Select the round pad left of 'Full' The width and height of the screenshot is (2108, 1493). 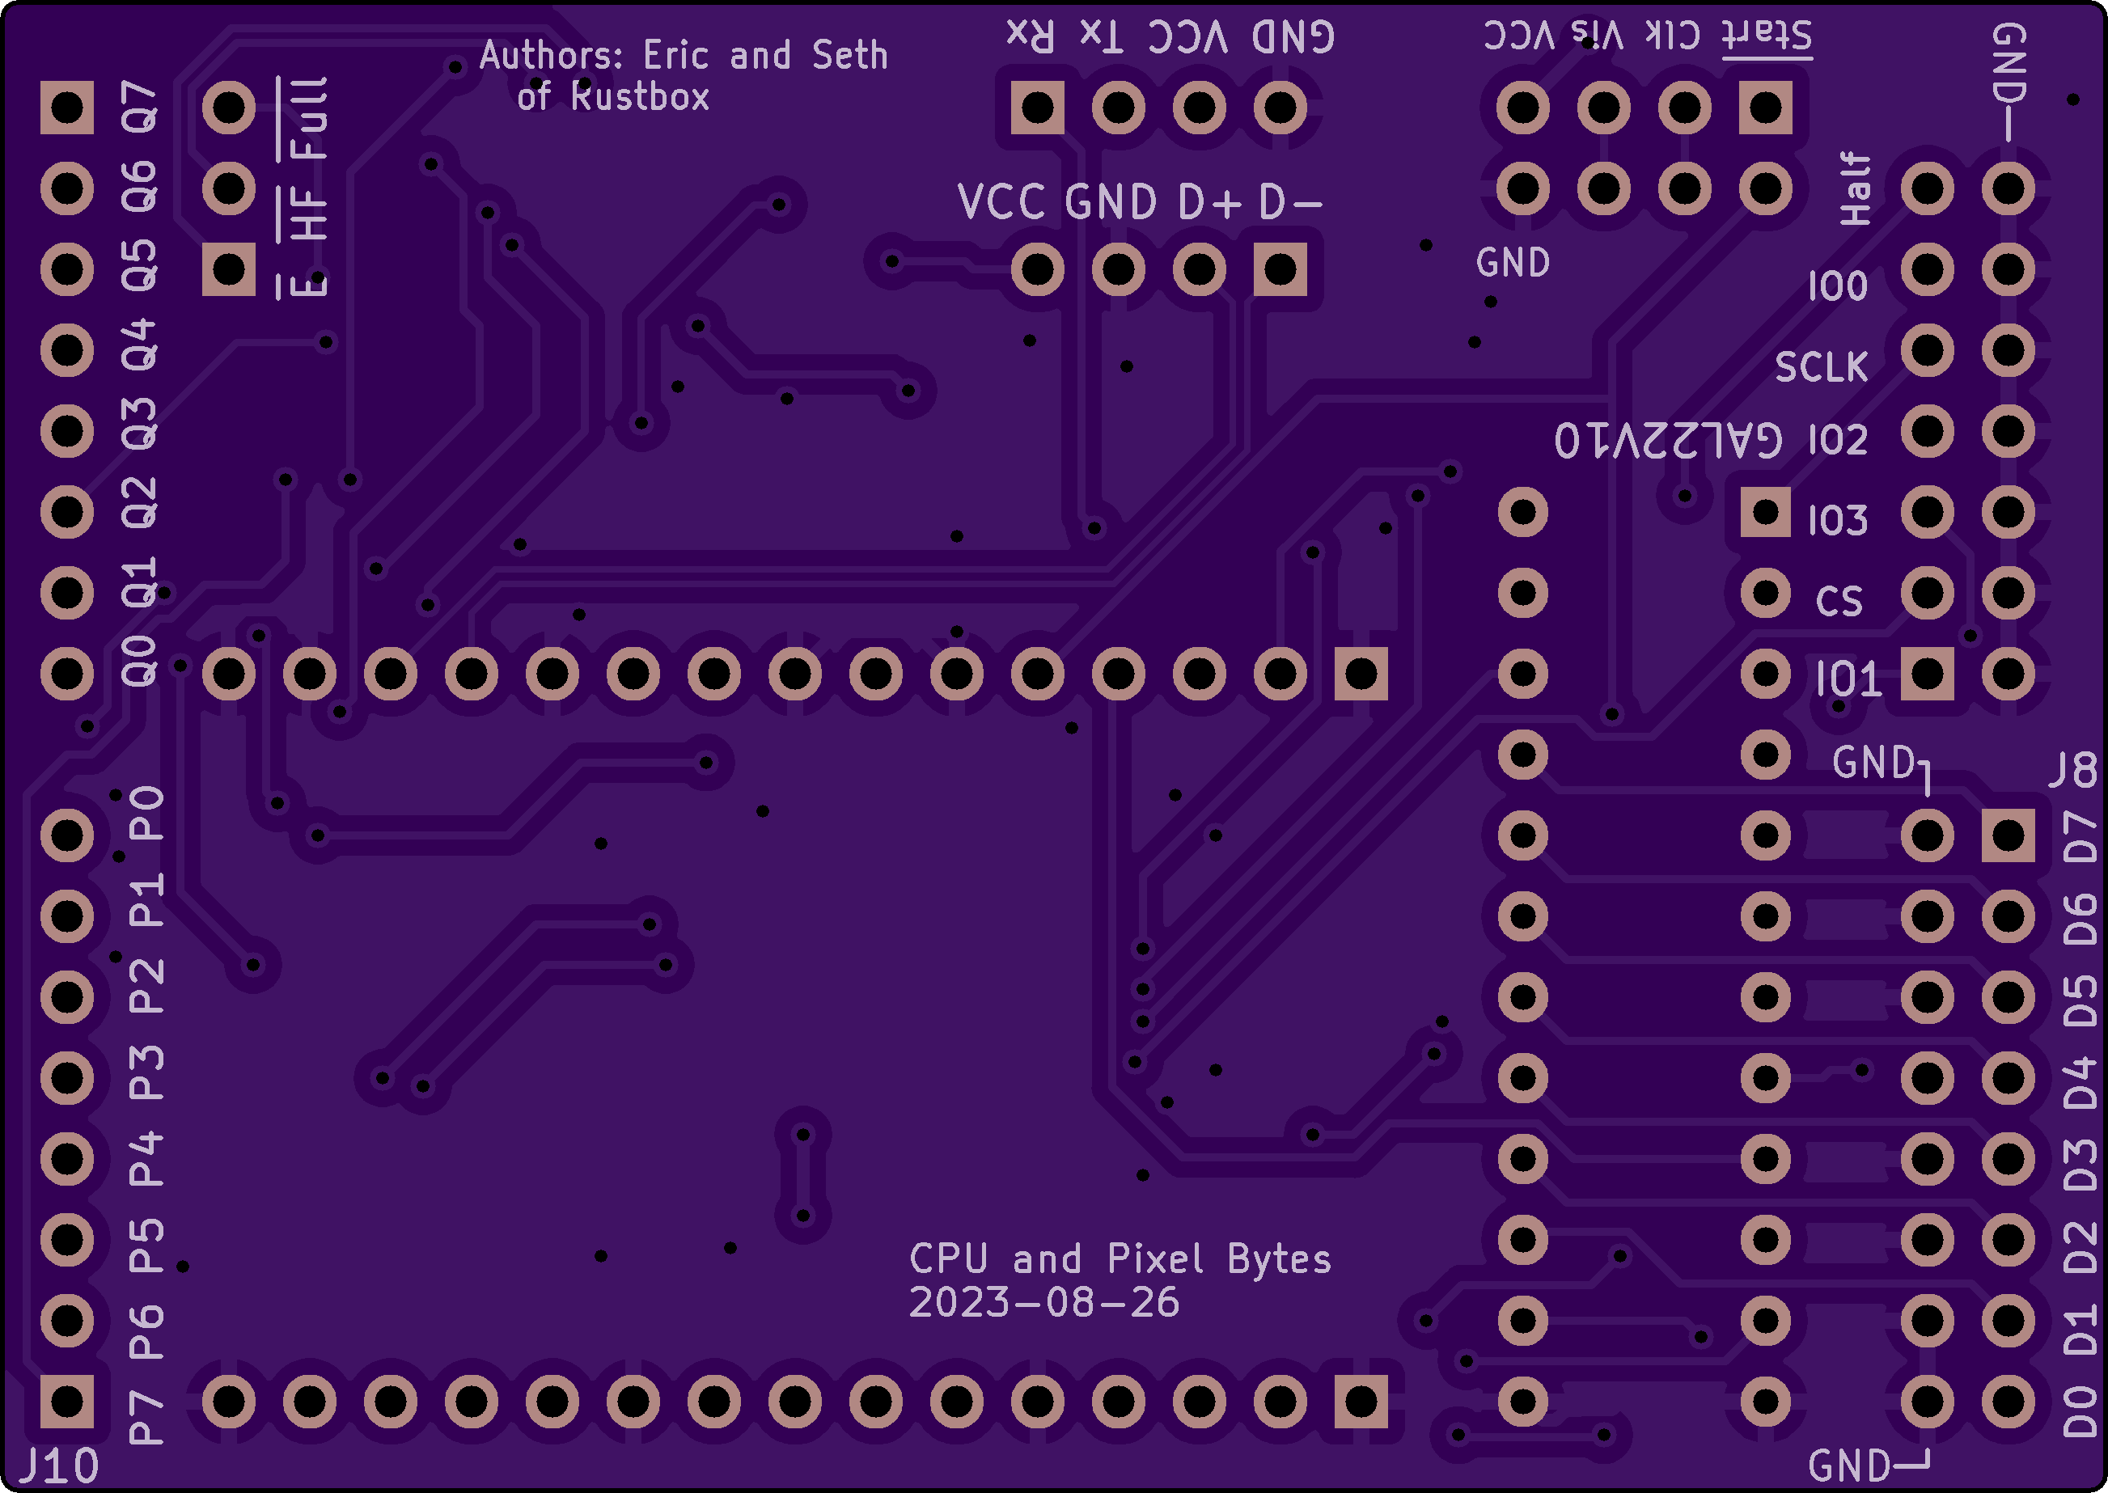(229, 108)
